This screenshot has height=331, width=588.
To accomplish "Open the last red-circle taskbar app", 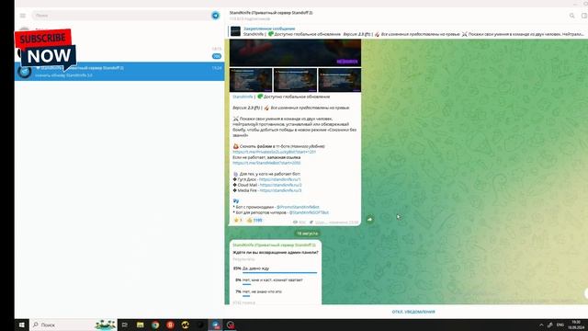I will tap(231, 325).
